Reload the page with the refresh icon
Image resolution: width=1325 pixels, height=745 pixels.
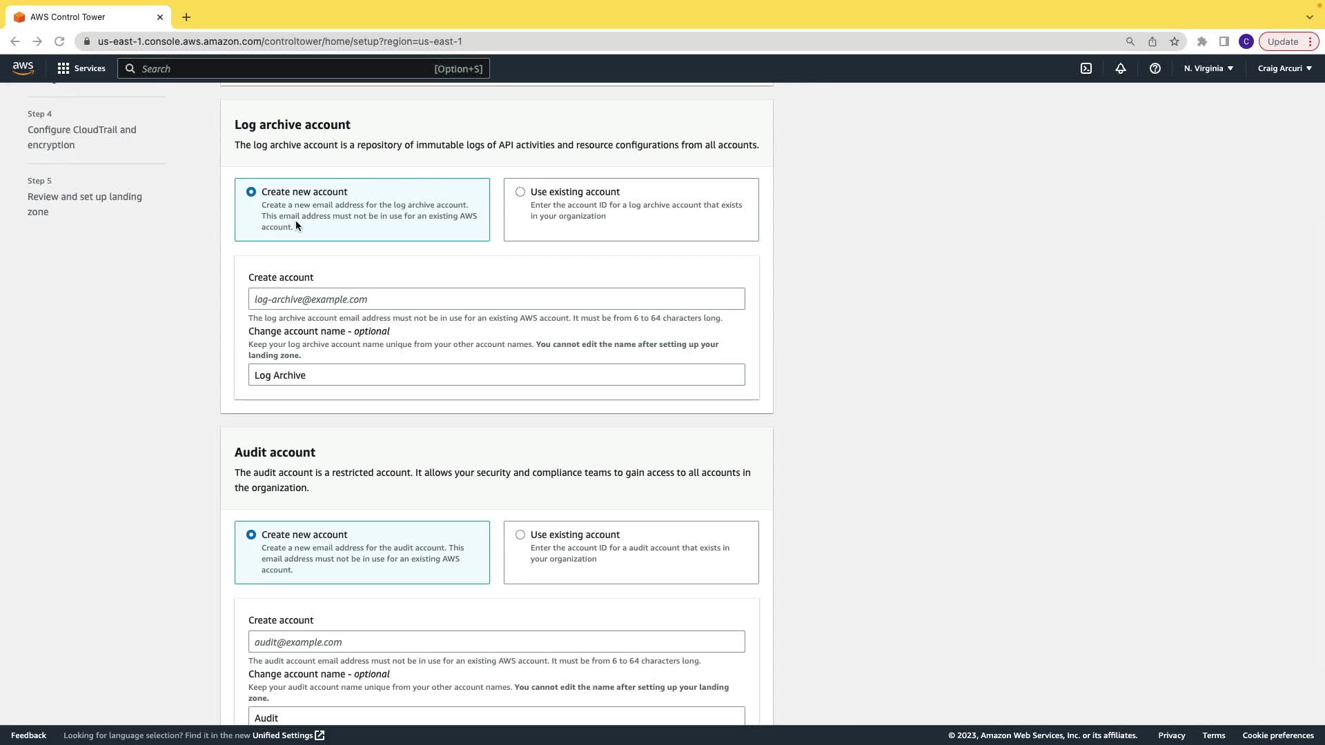(59, 41)
